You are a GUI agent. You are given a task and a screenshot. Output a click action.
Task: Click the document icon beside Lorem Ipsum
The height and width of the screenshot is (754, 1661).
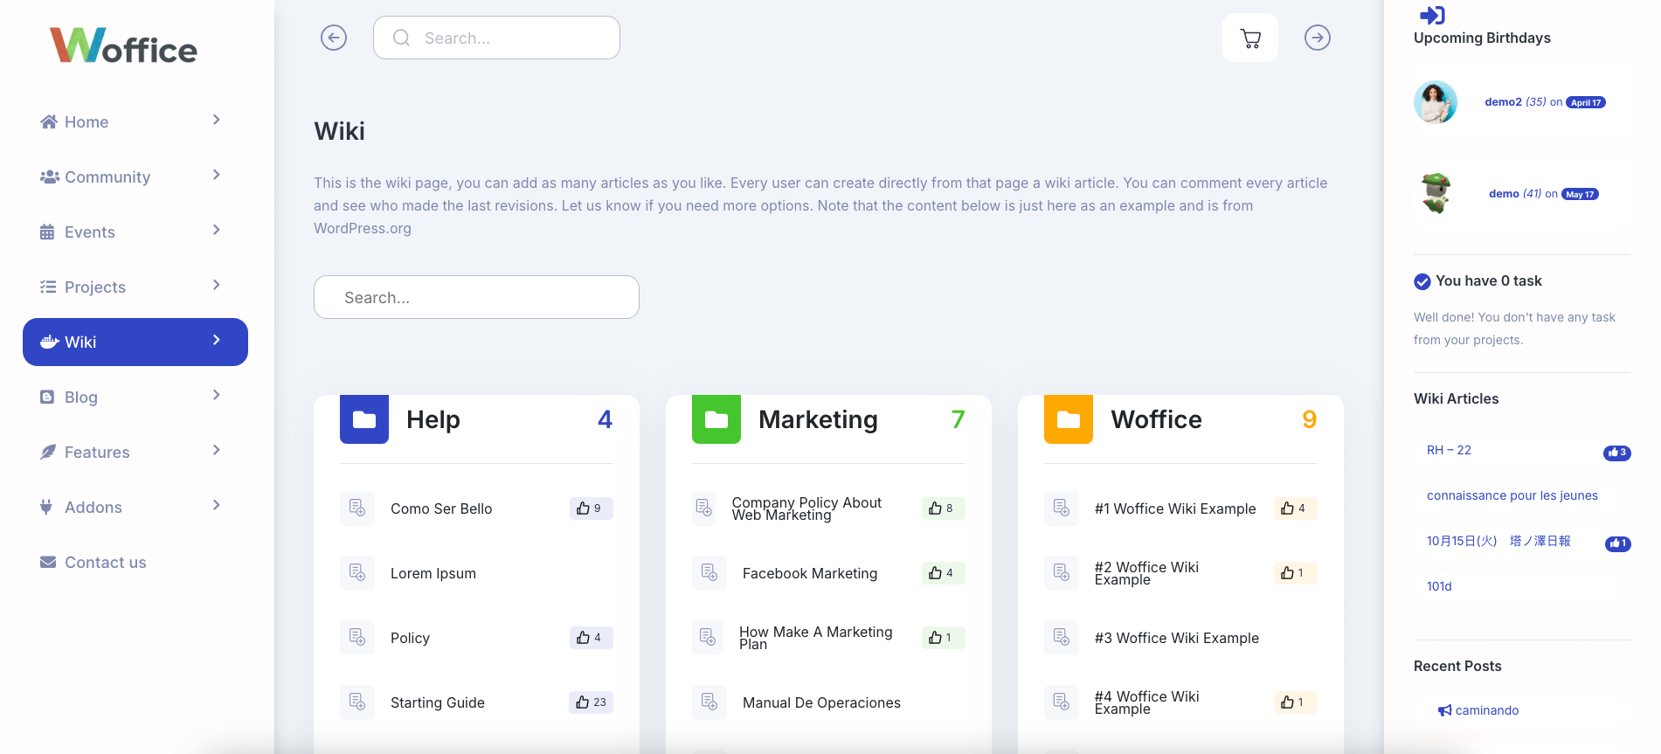pos(357,573)
